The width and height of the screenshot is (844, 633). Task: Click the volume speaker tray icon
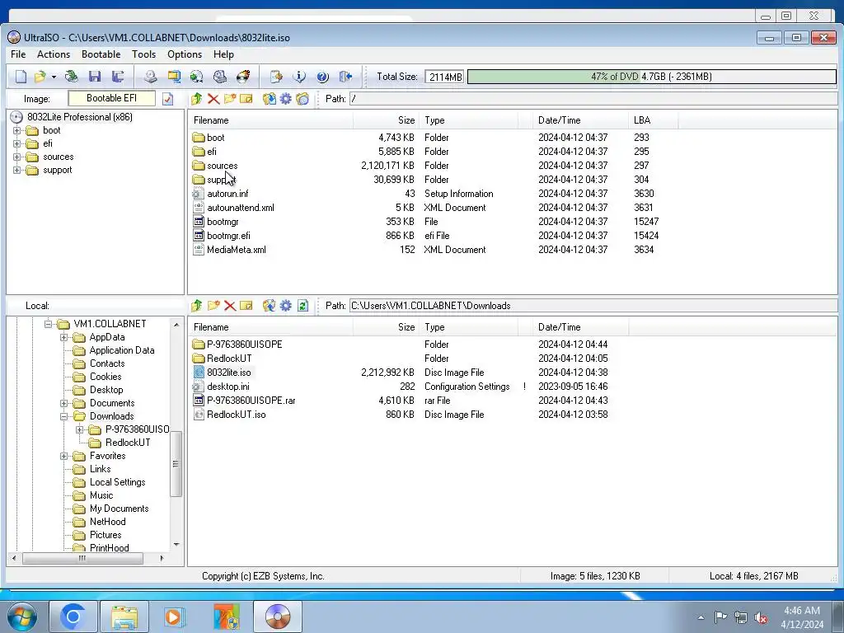(x=761, y=617)
